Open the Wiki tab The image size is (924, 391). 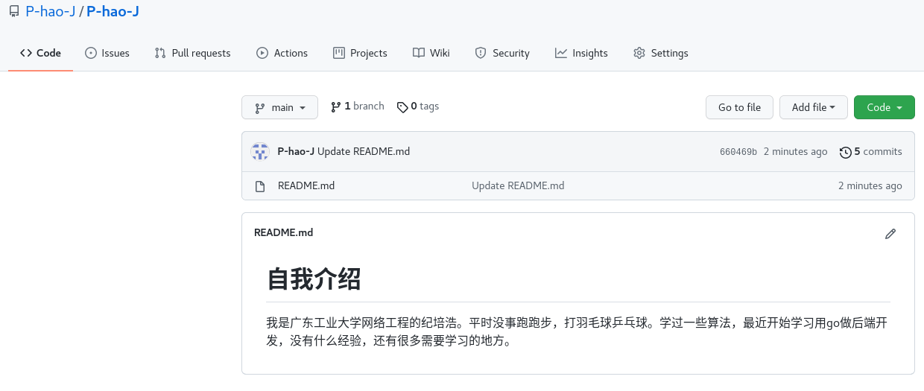pyautogui.click(x=431, y=53)
